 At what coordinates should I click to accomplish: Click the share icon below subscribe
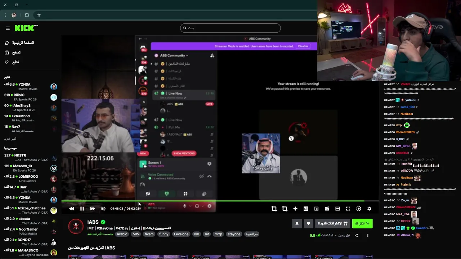(x=356, y=236)
